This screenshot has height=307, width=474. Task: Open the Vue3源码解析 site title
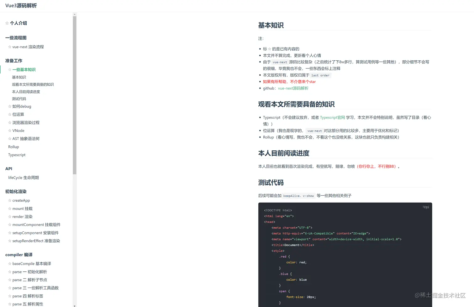pos(21,6)
